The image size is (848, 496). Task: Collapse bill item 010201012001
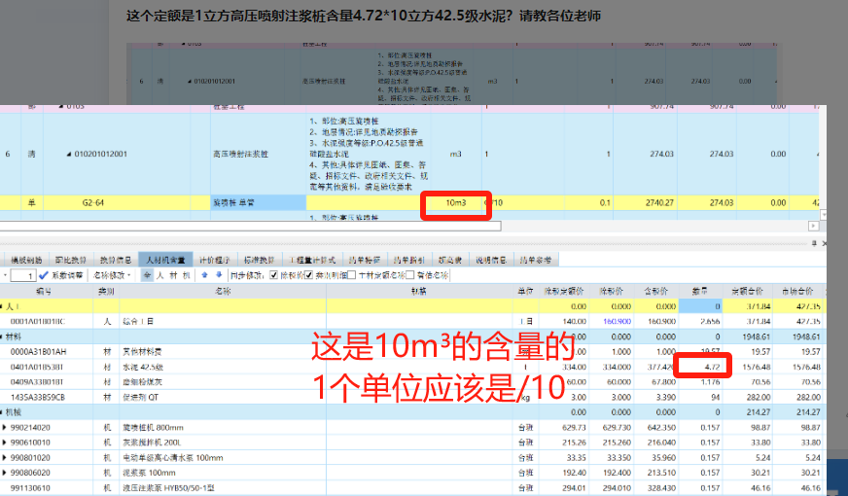pos(69,155)
